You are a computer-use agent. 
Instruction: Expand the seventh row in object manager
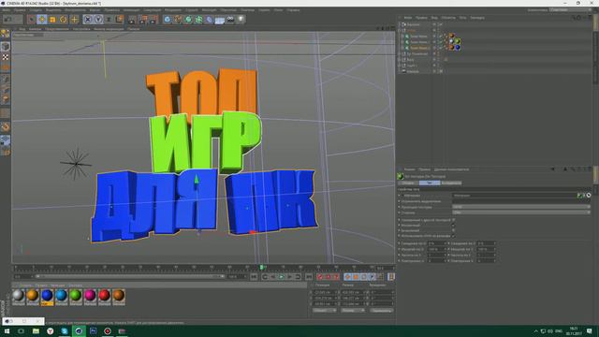[400, 60]
